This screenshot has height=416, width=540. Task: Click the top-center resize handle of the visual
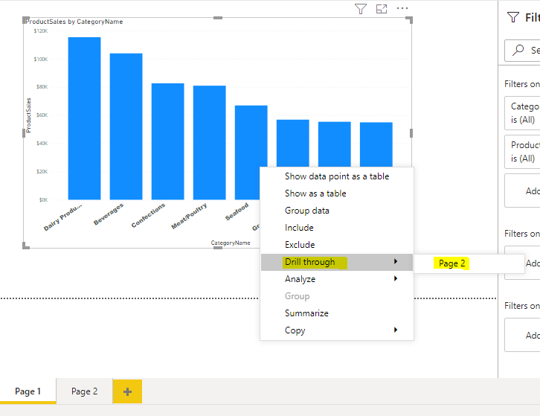pyautogui.click(x=218, y=18)
